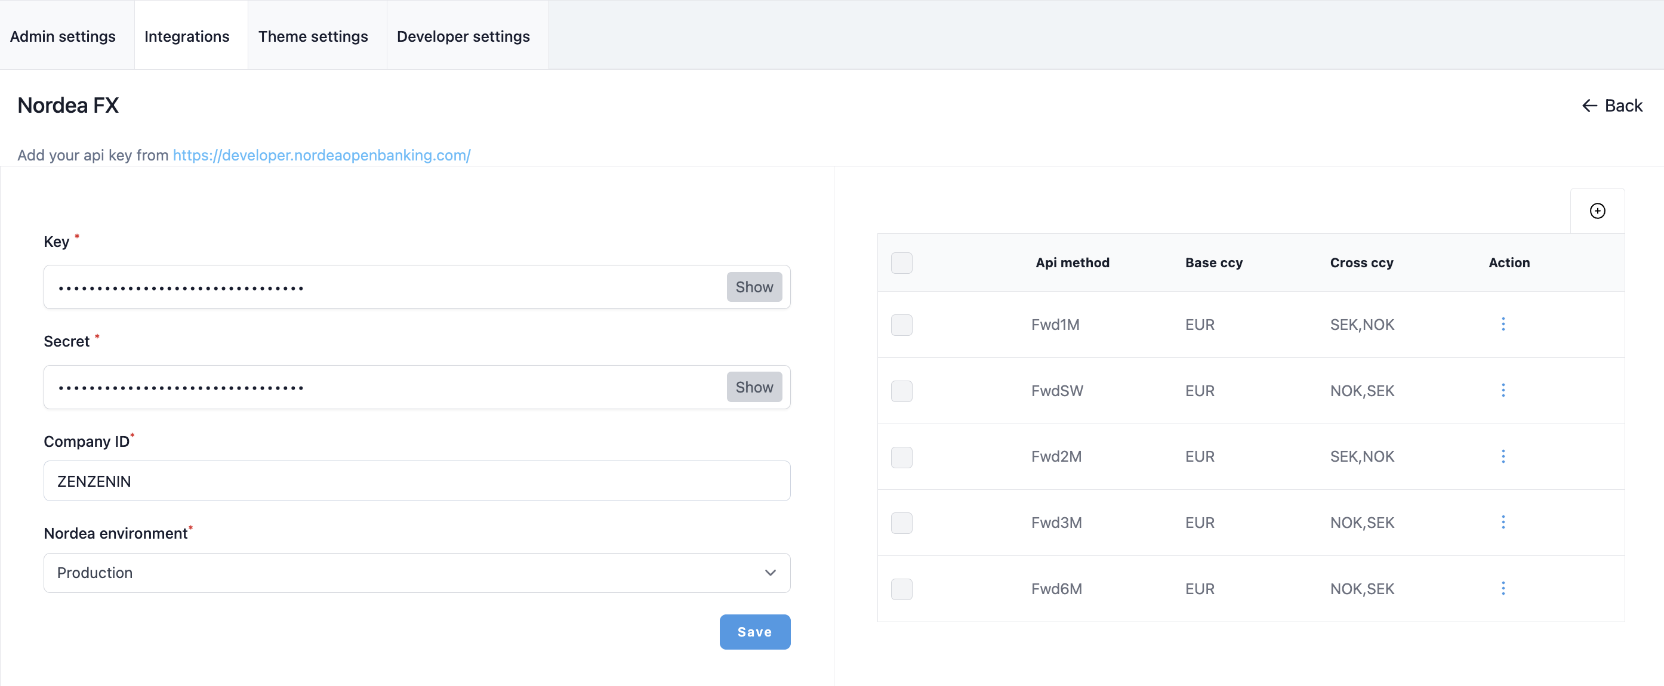Open the Theme settings tab
The image size is (1664, 686).
(x=313, y=36)
